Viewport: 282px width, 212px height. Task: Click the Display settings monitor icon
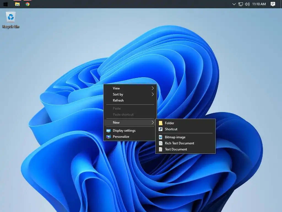click(109, 131)
